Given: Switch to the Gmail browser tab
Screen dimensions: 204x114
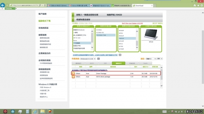Looking at the screenshot, I should tap(57, 6).
